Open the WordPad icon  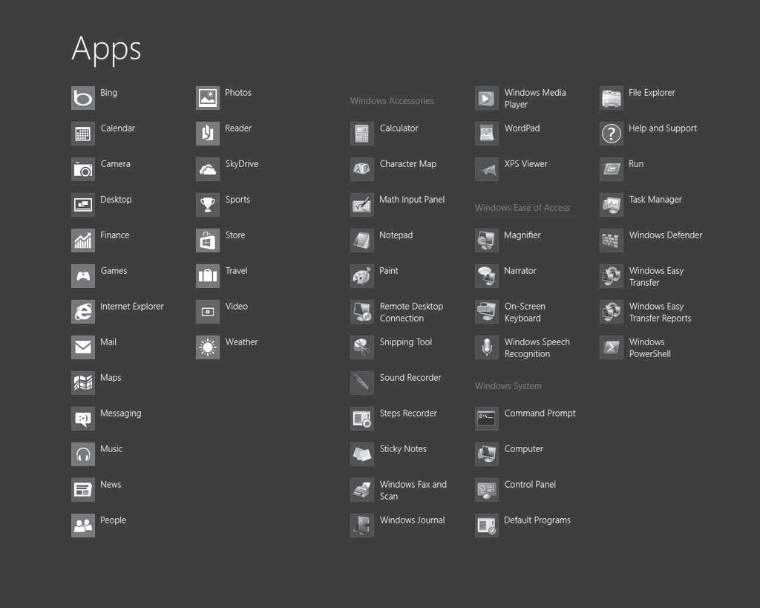487,134
